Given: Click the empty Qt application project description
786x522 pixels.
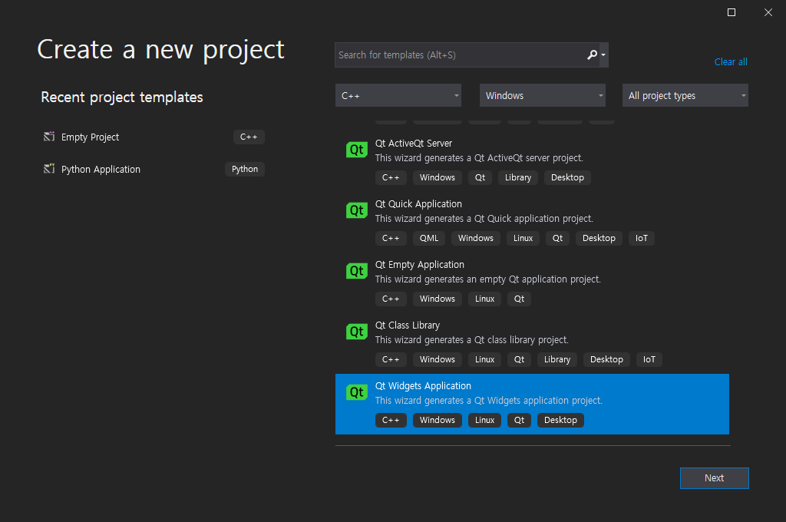Looking at the screenshot, I should pyautogui.click(x=487, y=279).
